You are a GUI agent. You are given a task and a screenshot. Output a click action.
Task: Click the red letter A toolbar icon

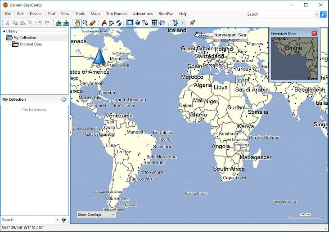(x=104, y=22)
